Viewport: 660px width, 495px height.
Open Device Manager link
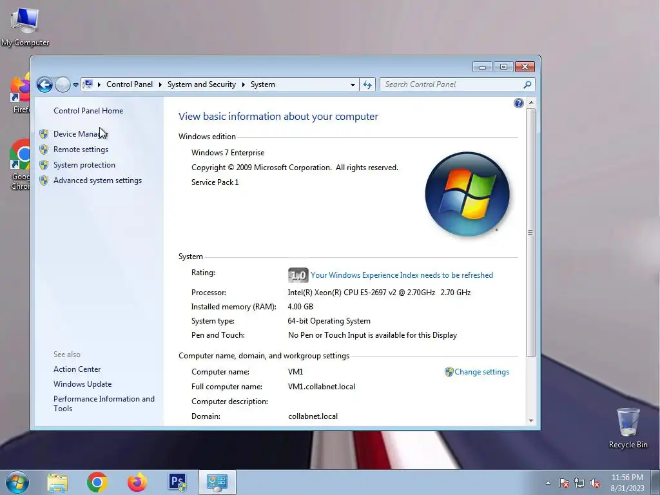click(81, 134)
